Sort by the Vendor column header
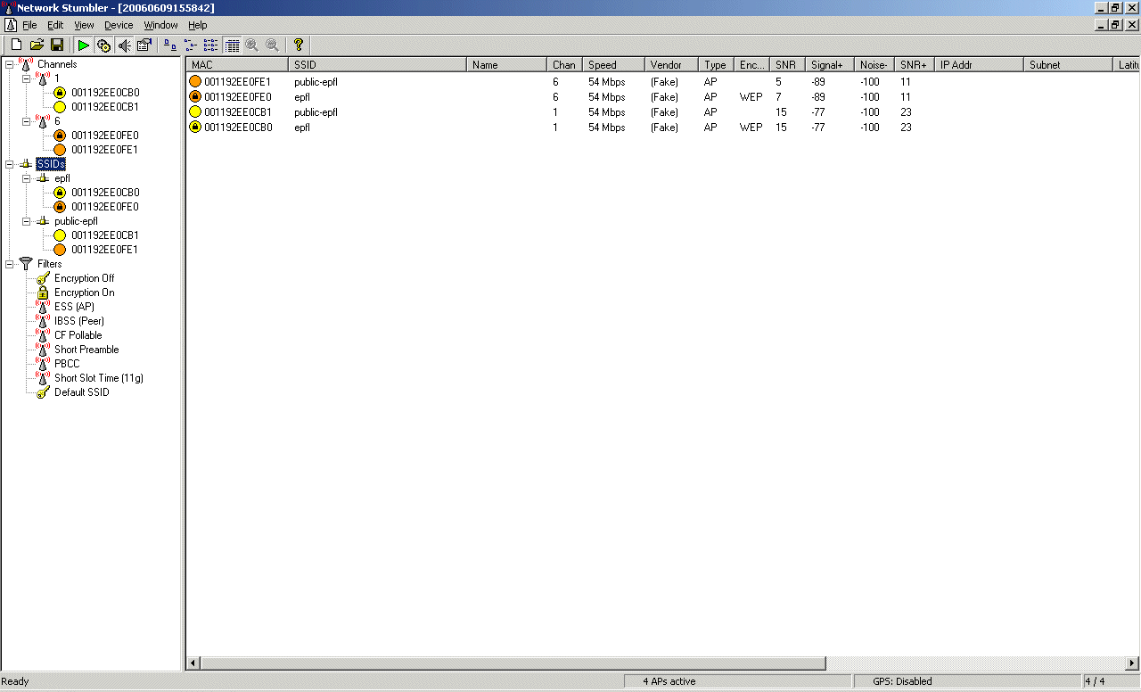The width and height of the screenshot is (1141, 692). point(671,65)
